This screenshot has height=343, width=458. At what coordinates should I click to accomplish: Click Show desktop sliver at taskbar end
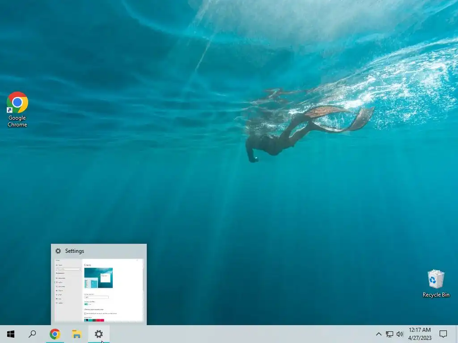457,334
